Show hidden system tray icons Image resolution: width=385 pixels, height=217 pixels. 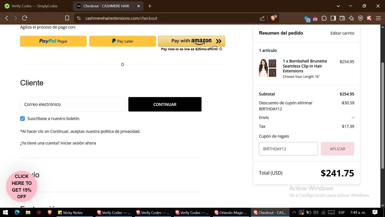coord(294,212)
